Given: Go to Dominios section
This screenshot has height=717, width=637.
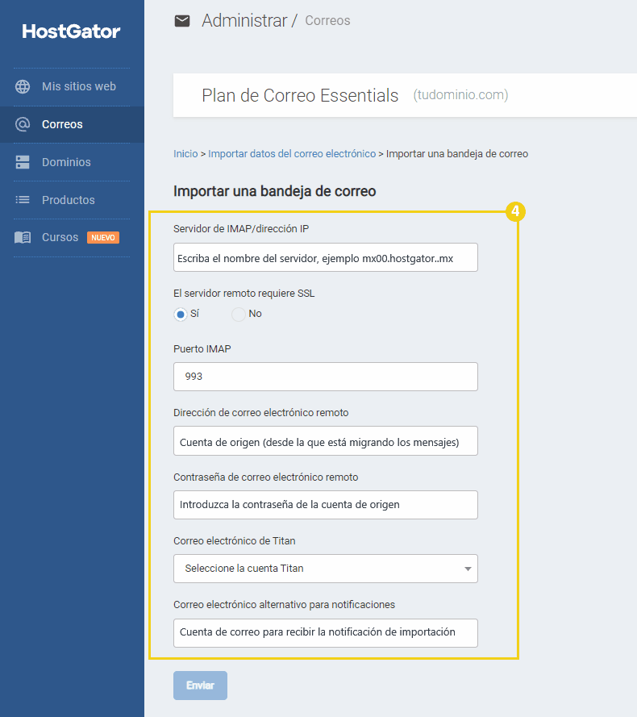Looking at the screenshot, I should click(73, 162).
